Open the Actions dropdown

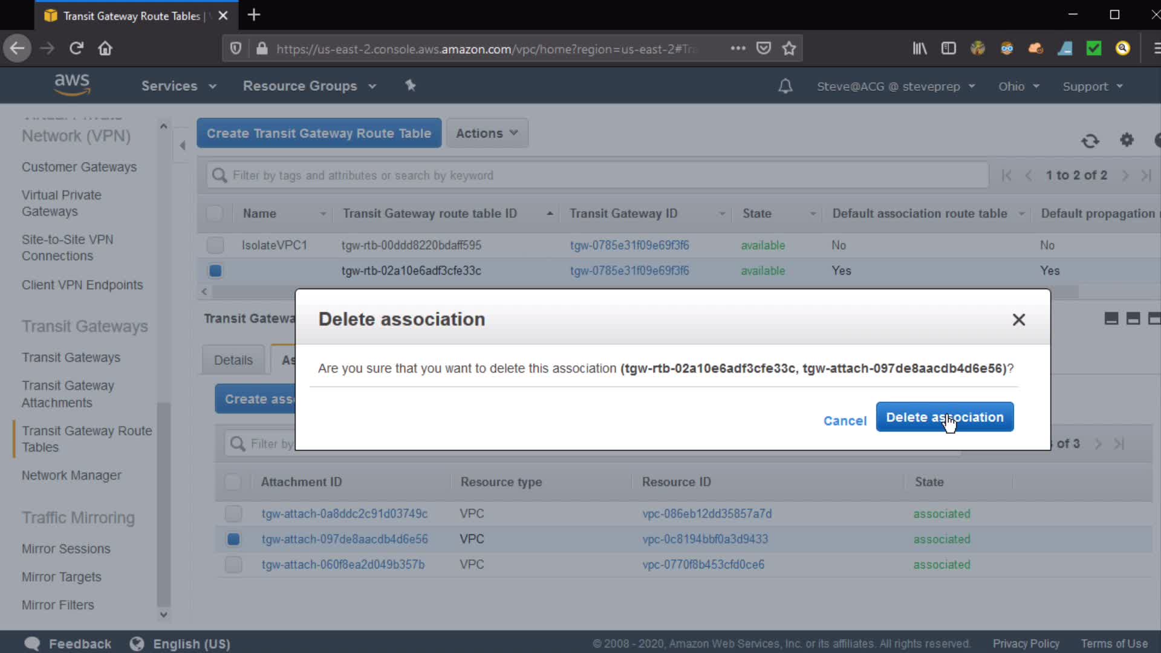point(487,133)
